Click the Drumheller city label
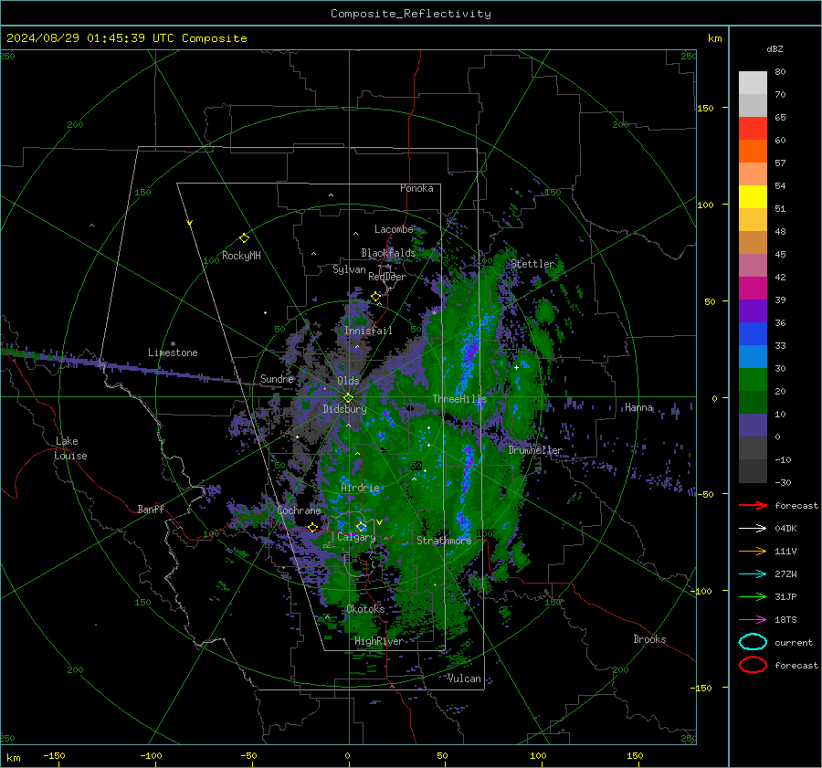The width and height of the screenshot is (822, 768). [x=535, y=450]
